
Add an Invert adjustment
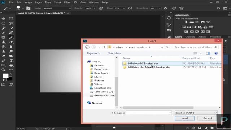[186, 32]
